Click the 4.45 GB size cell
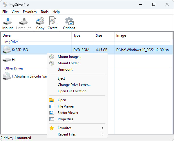This screenshot has height=141, width=174. tap(101, 50)
